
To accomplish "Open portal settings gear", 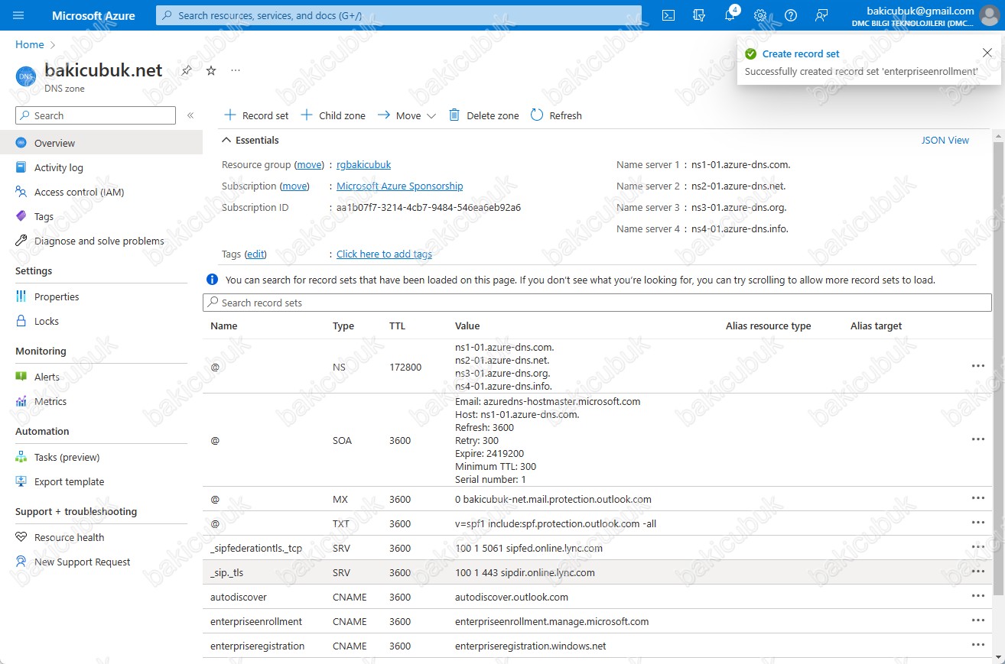I will pos(760,15).
